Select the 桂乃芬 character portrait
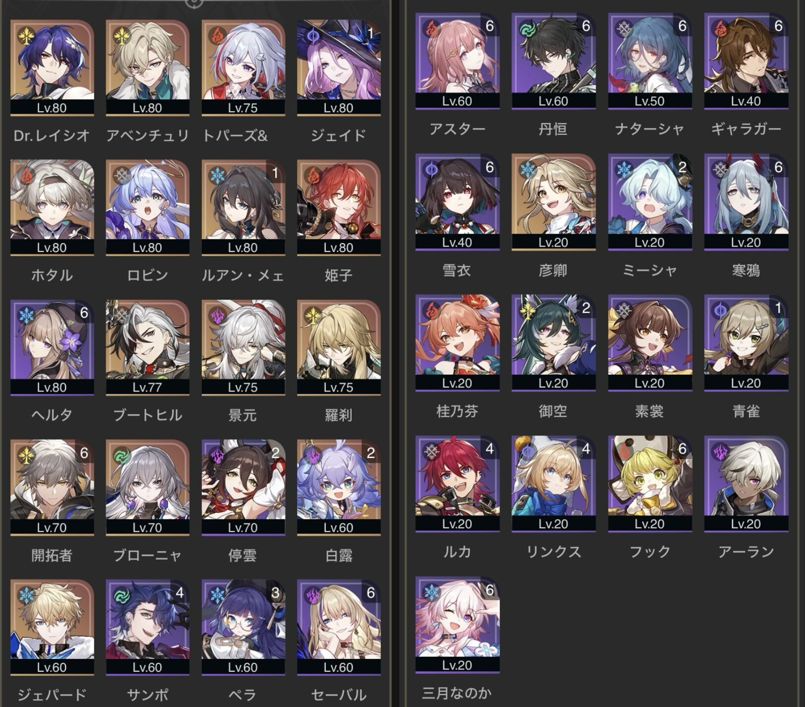805x707 pixels. [x=457, y=343]
